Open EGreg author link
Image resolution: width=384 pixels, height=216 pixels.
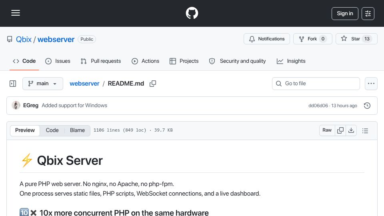31,105
